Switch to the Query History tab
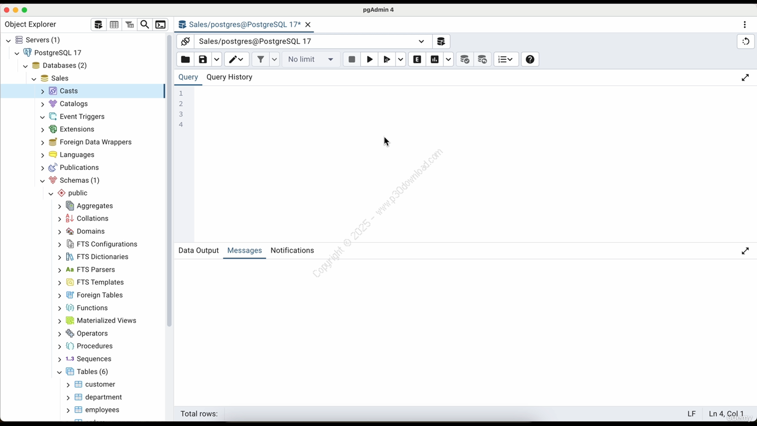757x426 pixels. tap(229, 77)
